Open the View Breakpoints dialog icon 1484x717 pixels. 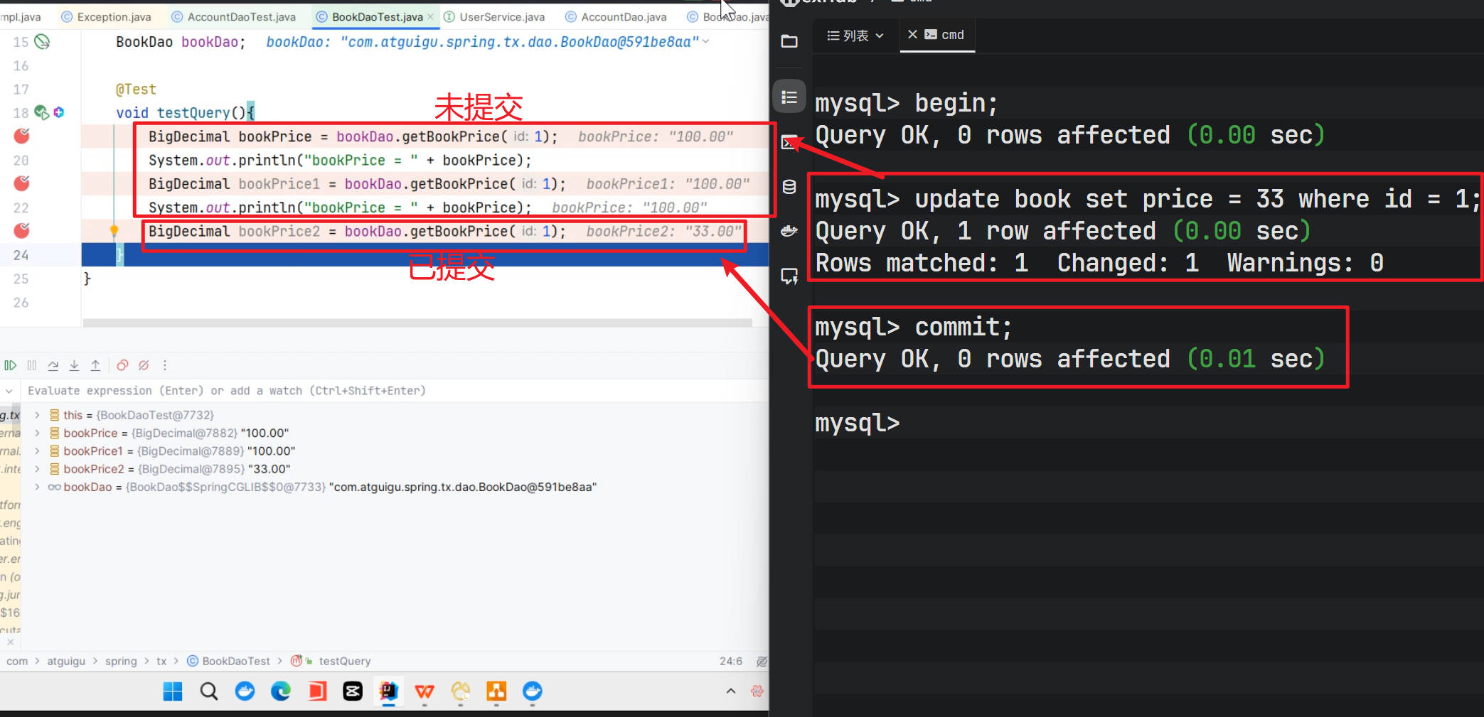tap(122, 365)
